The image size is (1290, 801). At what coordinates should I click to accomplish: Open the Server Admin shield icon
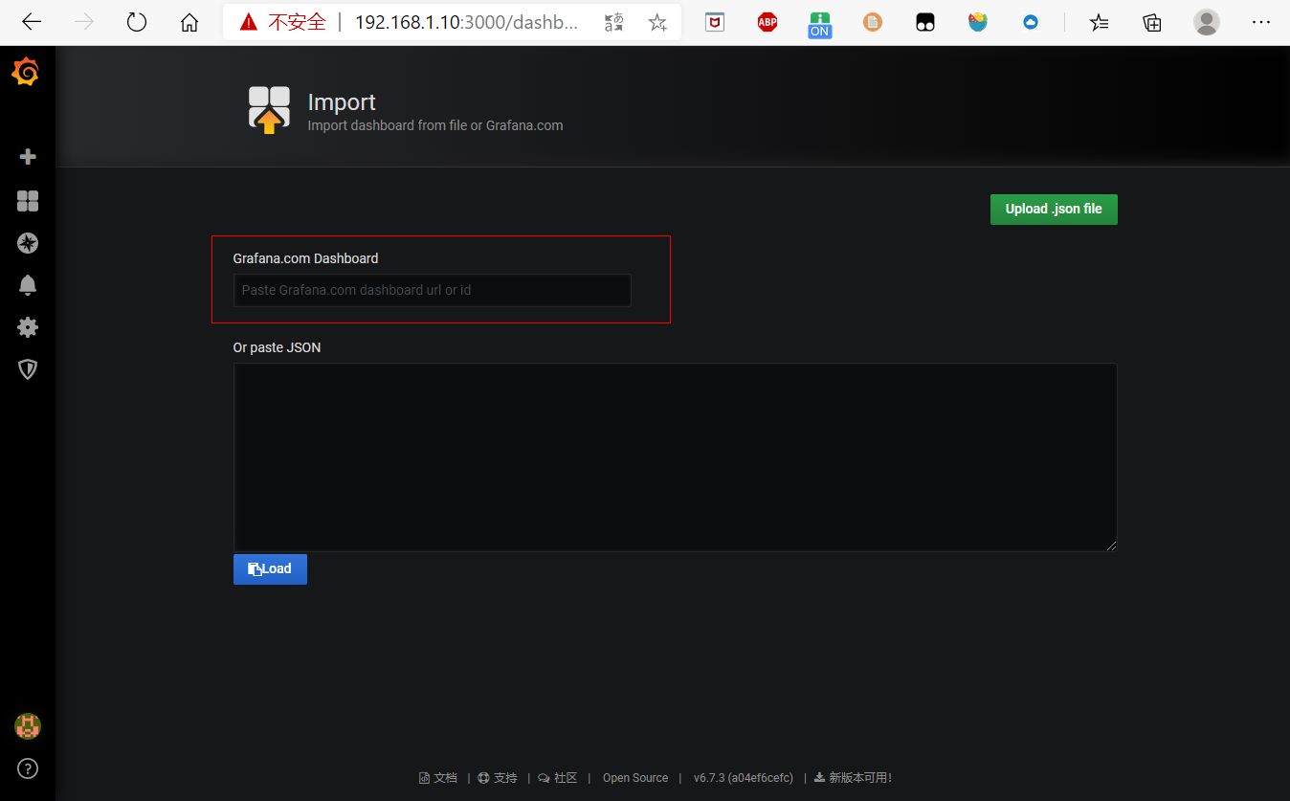tap(28, 369)
